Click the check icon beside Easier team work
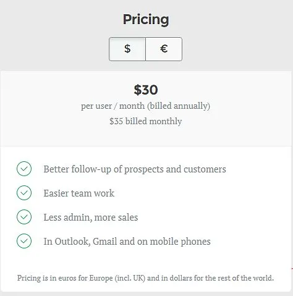This screenshot has height=296, width=293. click(24, 193)
